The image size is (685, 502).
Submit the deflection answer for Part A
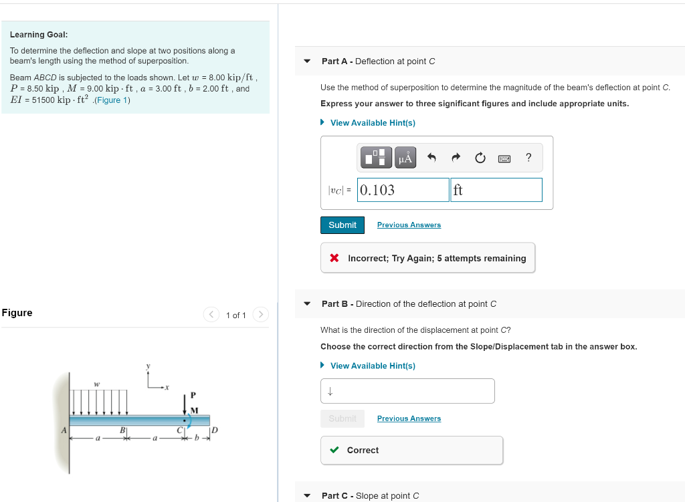(342, 225)
